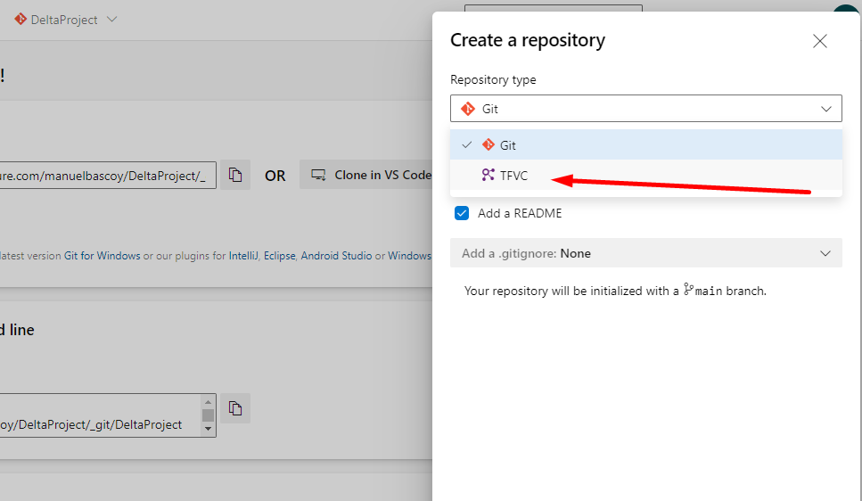Select Git option in dropdown list
862x501 pixels.
[x=507, y=144]
